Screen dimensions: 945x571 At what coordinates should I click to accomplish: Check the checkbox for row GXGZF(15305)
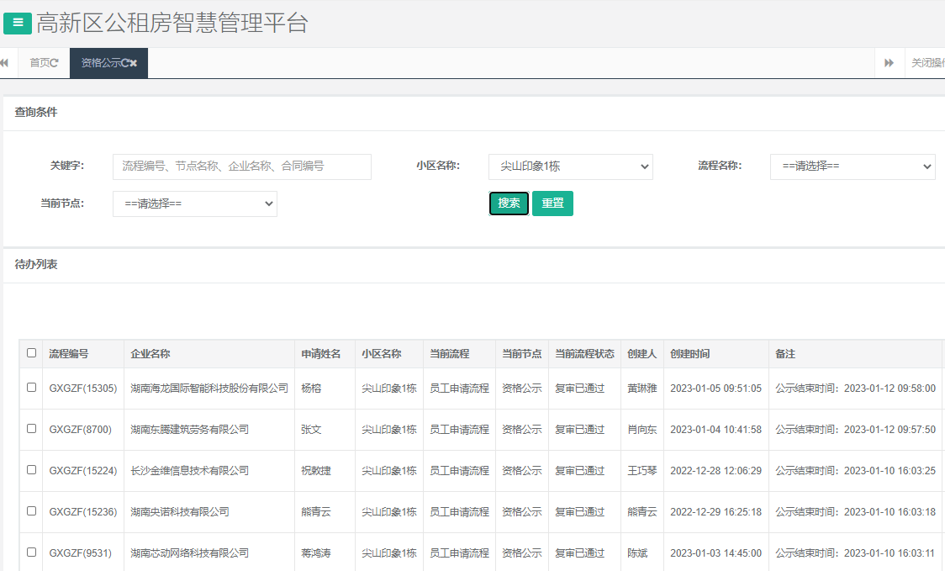tap(31, 388)
